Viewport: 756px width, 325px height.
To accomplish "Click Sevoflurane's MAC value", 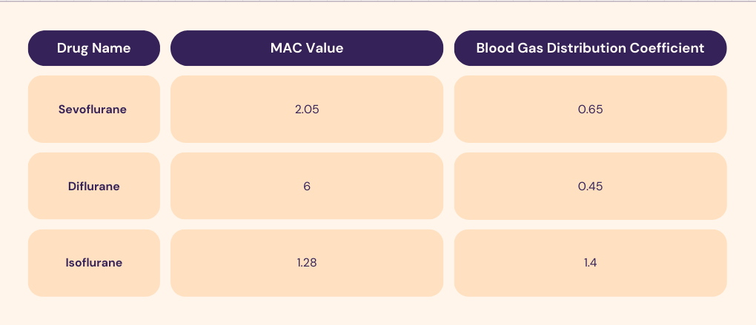I will coord(306,109).
